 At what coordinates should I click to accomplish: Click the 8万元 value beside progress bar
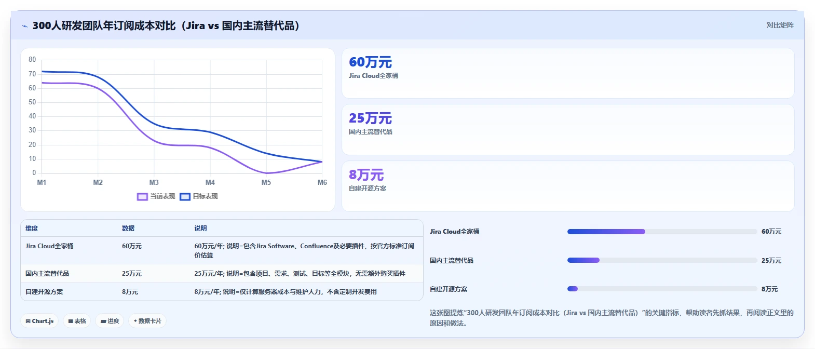tap(769, 289)
